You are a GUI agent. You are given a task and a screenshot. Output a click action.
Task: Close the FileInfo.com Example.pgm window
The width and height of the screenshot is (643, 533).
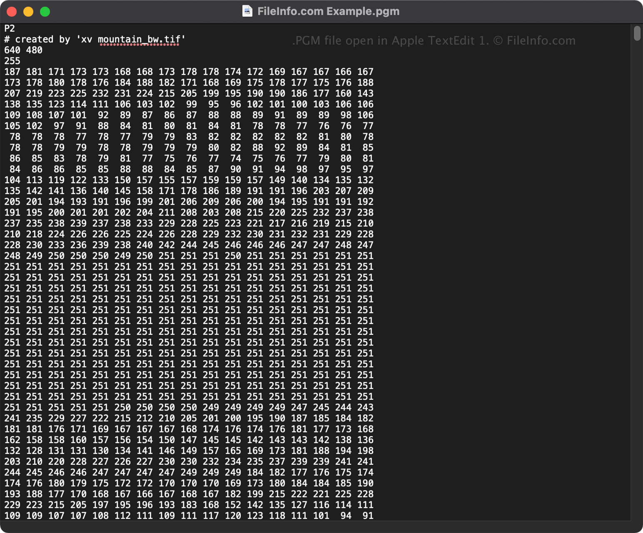coord(12,11)
